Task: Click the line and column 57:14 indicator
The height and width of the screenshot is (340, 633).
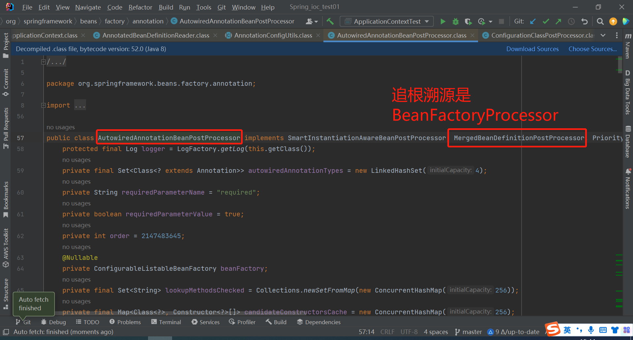Action: (366, 332)
